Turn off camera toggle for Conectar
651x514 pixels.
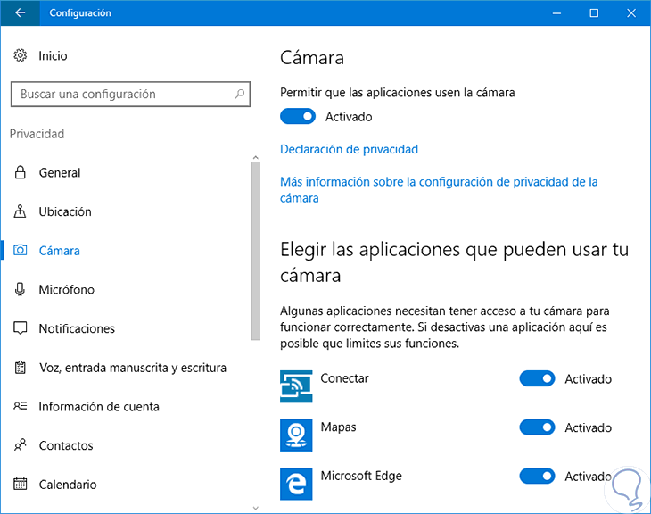pyautogui.click(x=537, y=379)
